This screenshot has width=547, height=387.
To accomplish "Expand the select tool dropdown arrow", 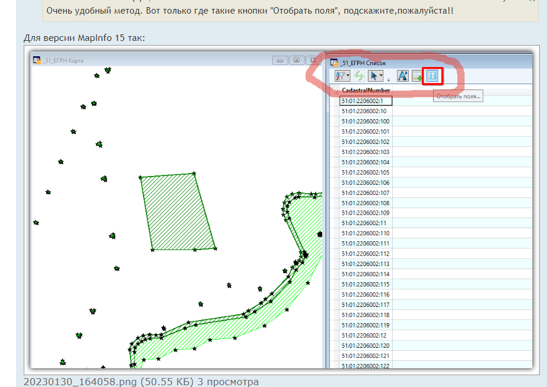I will [x=381, y=76].
